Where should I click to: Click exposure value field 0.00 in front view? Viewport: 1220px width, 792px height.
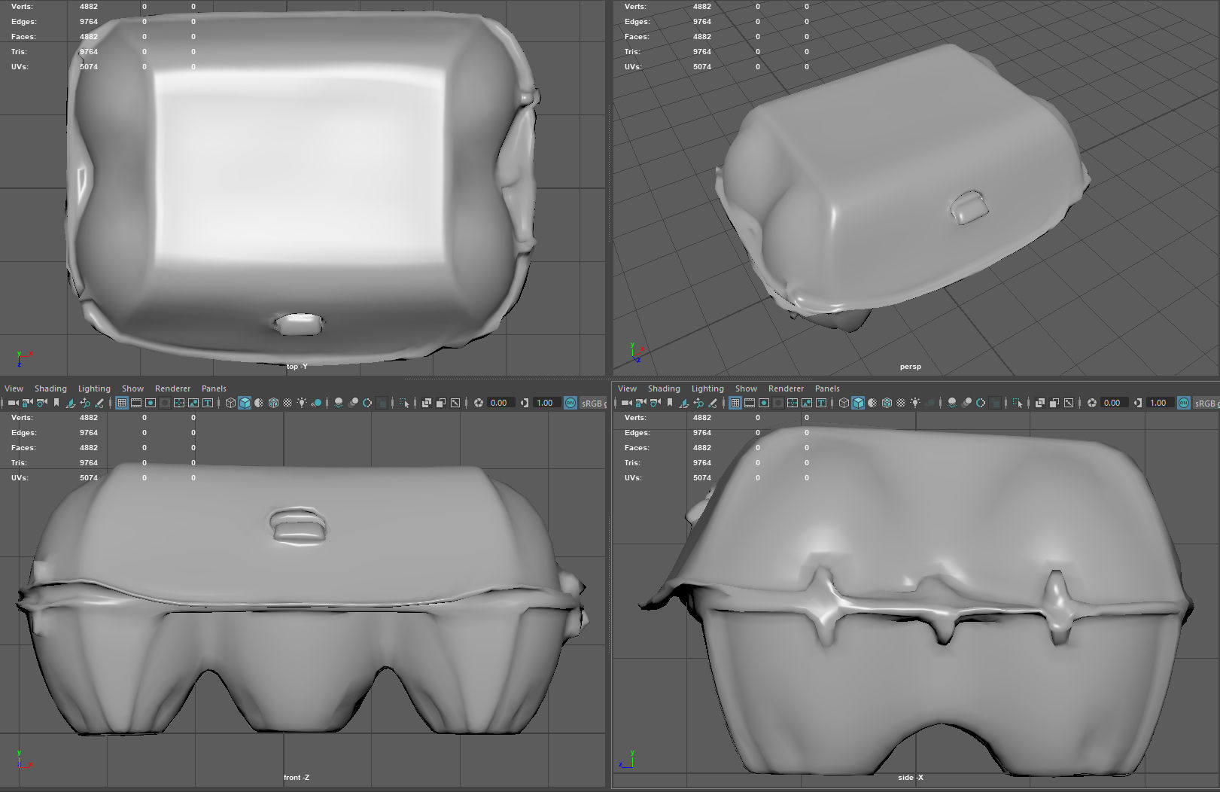(x=501, y=403)
